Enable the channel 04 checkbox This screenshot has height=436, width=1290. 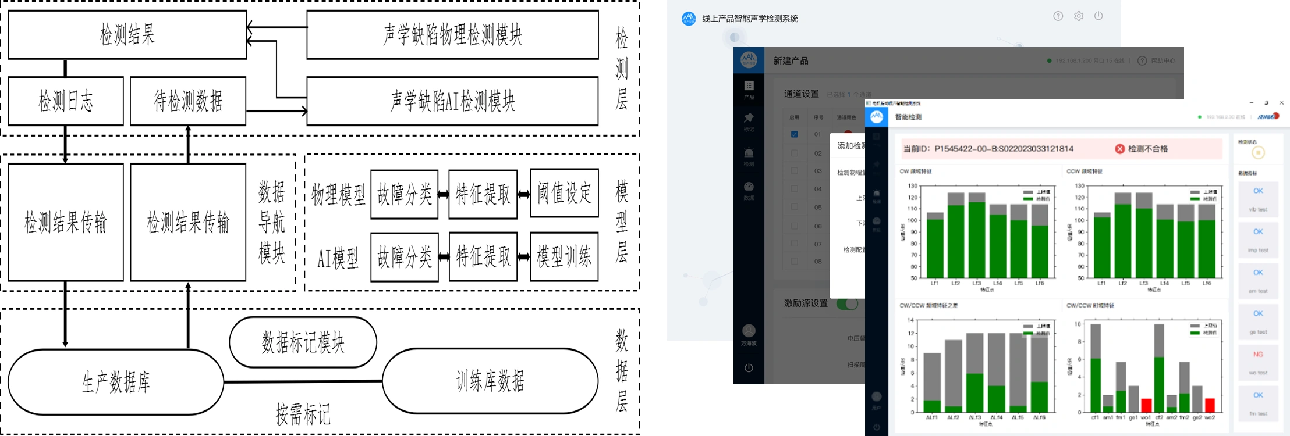794,189
